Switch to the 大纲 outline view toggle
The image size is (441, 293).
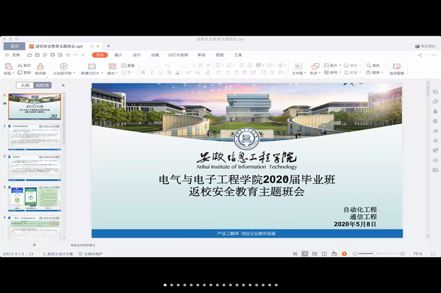pos(25,85)
